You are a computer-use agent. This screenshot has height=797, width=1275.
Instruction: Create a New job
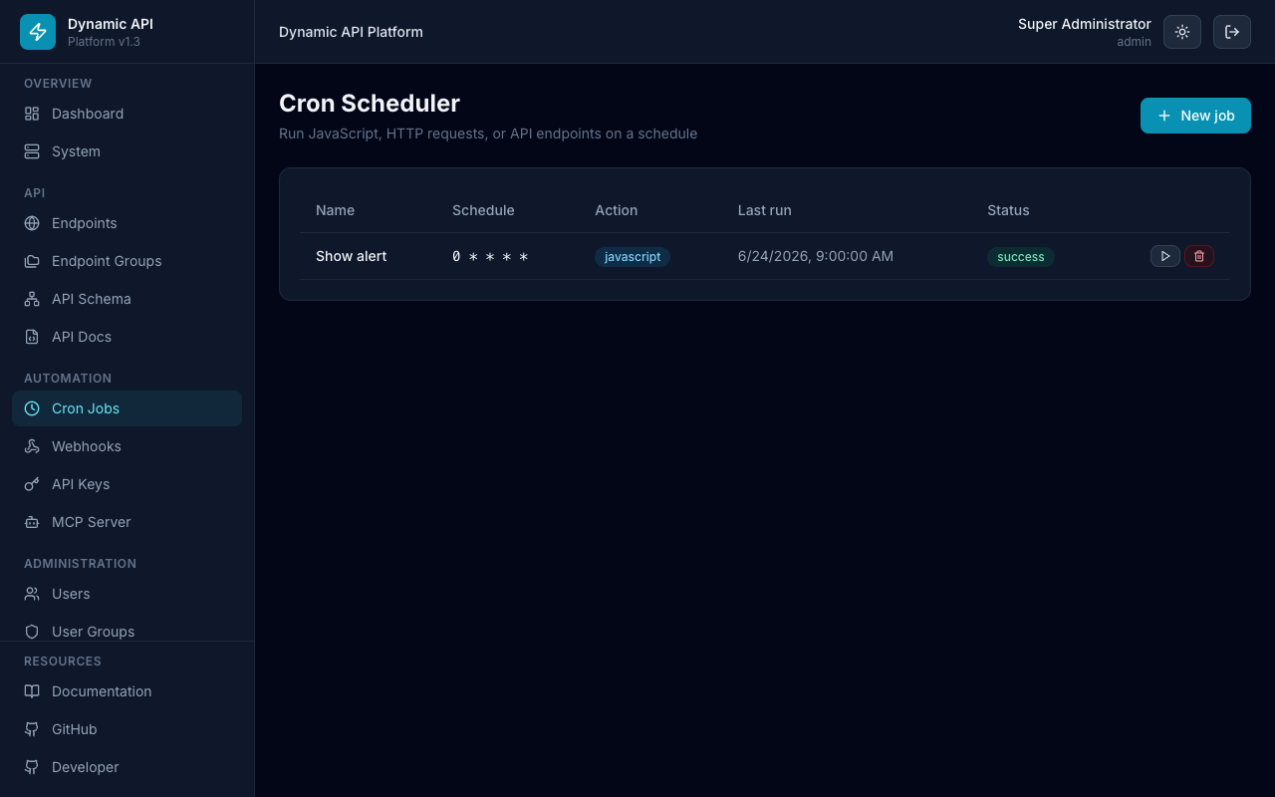1195,116
